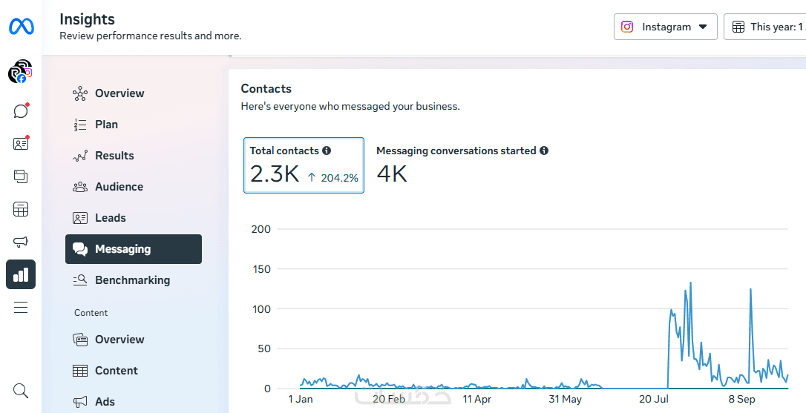Click the Insights bar chart icon
This screenshot has width=806, height=413.
pyautogui.click(x=21, y=274)
